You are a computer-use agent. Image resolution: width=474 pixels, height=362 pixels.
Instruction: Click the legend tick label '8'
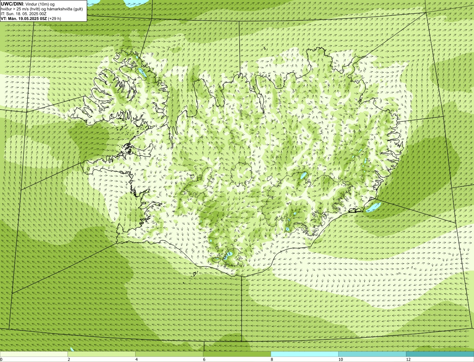[272, 359]
